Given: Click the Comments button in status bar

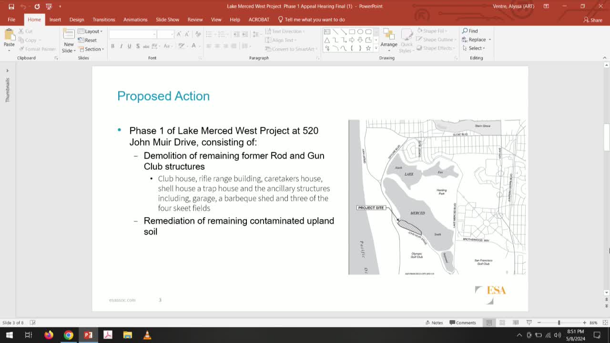Looking at the screenshot, I should pos(463,322).
